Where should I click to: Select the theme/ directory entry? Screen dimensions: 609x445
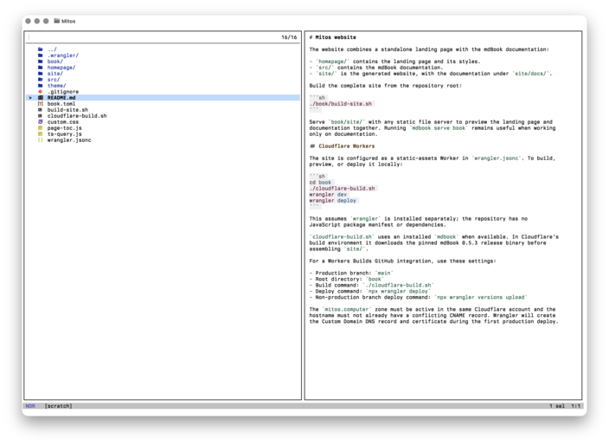pos(57,86)
